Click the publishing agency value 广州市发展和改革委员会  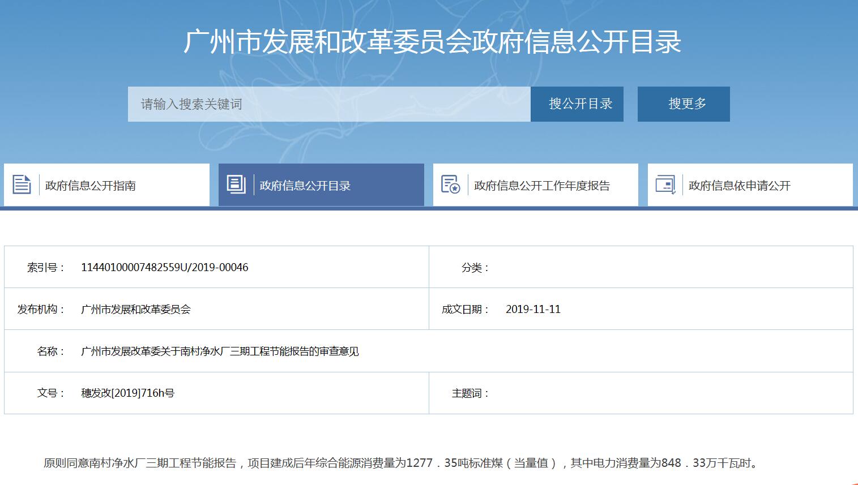click(x=136, y=309)
